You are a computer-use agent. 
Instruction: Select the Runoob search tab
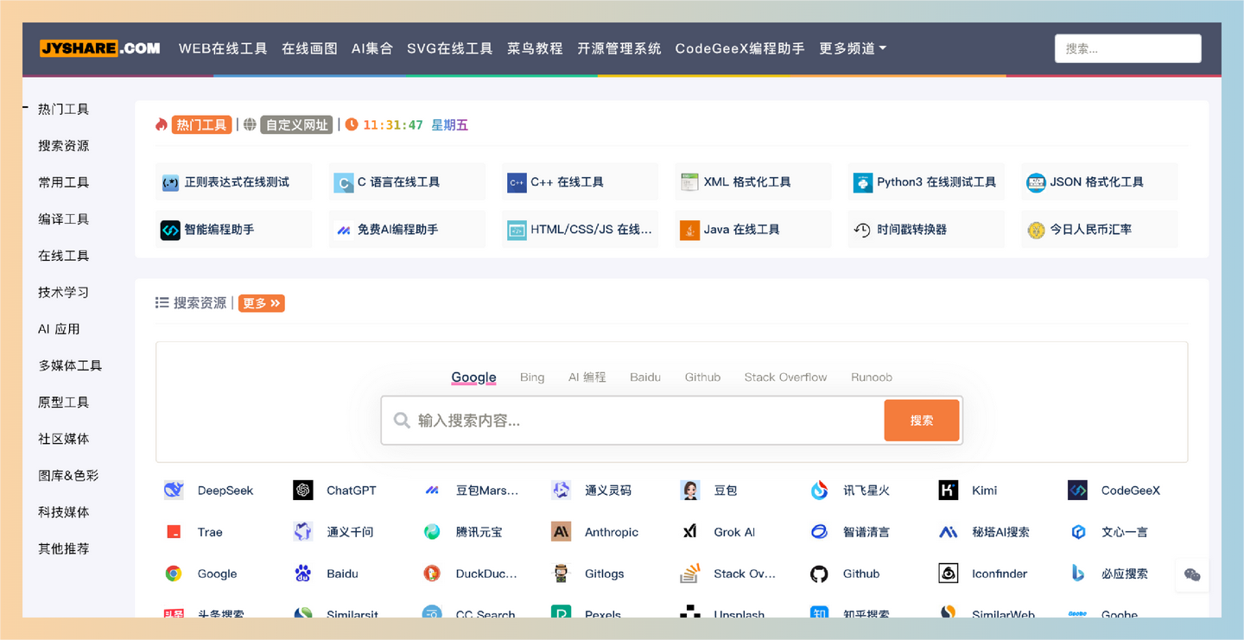(872, 377)
